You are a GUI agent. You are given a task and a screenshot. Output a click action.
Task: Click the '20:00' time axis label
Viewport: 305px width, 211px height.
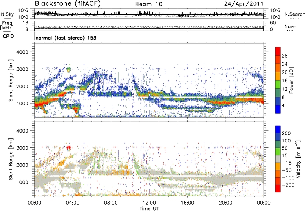pyautogui.click(x=226, y=203)
